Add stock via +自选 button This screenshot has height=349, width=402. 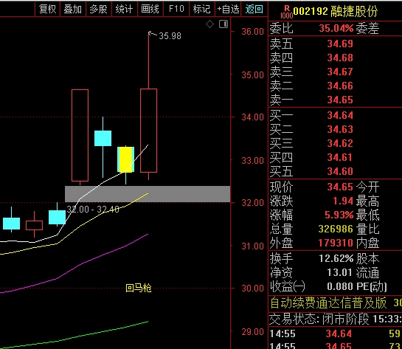tap(228, 10)
